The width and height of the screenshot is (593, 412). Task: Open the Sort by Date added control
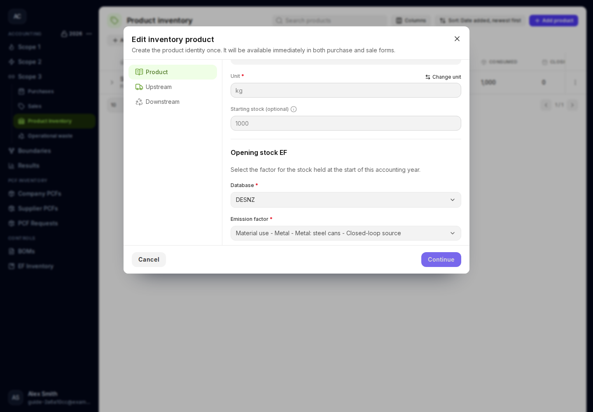tap(480, 21)
